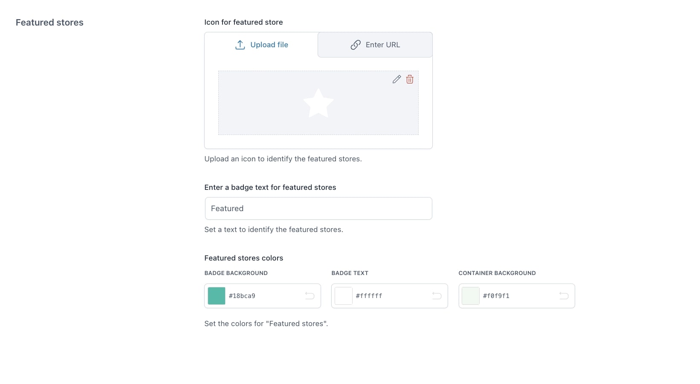This screenshot has height=384, width=700.
Task: Switch to the Enter URL tab
Action: [375, 45]
